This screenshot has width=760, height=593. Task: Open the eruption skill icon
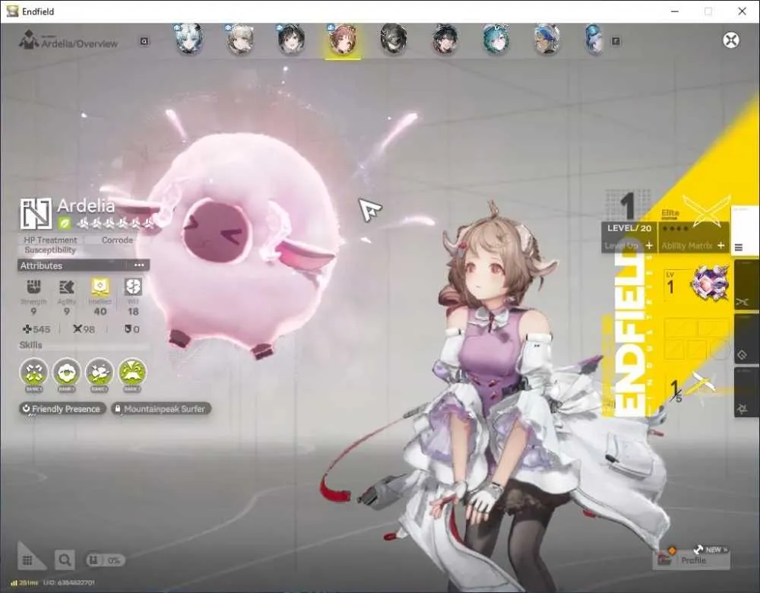[132, 373]
